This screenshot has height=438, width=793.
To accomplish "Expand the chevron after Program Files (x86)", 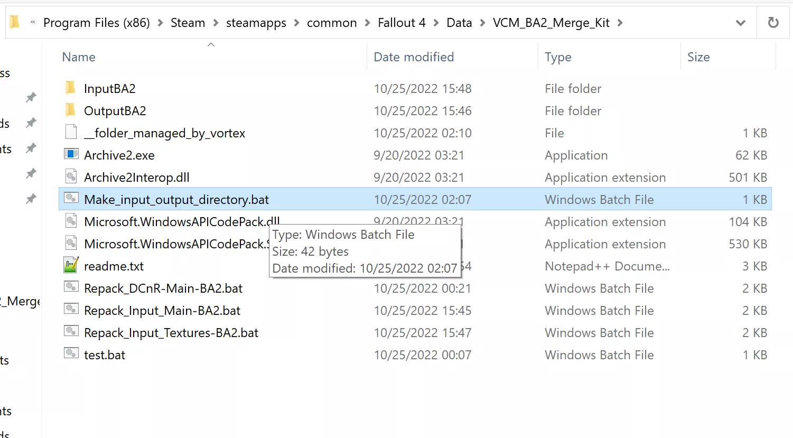I will coord(160,23).
